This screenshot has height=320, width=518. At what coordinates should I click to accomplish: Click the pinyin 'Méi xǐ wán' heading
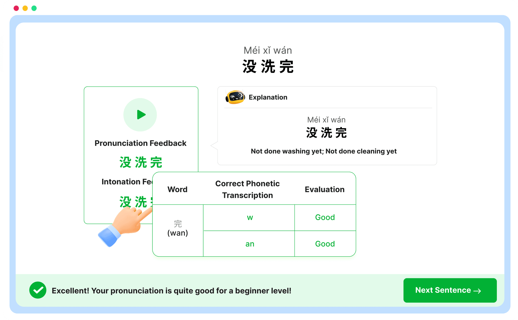click(267, 50)
